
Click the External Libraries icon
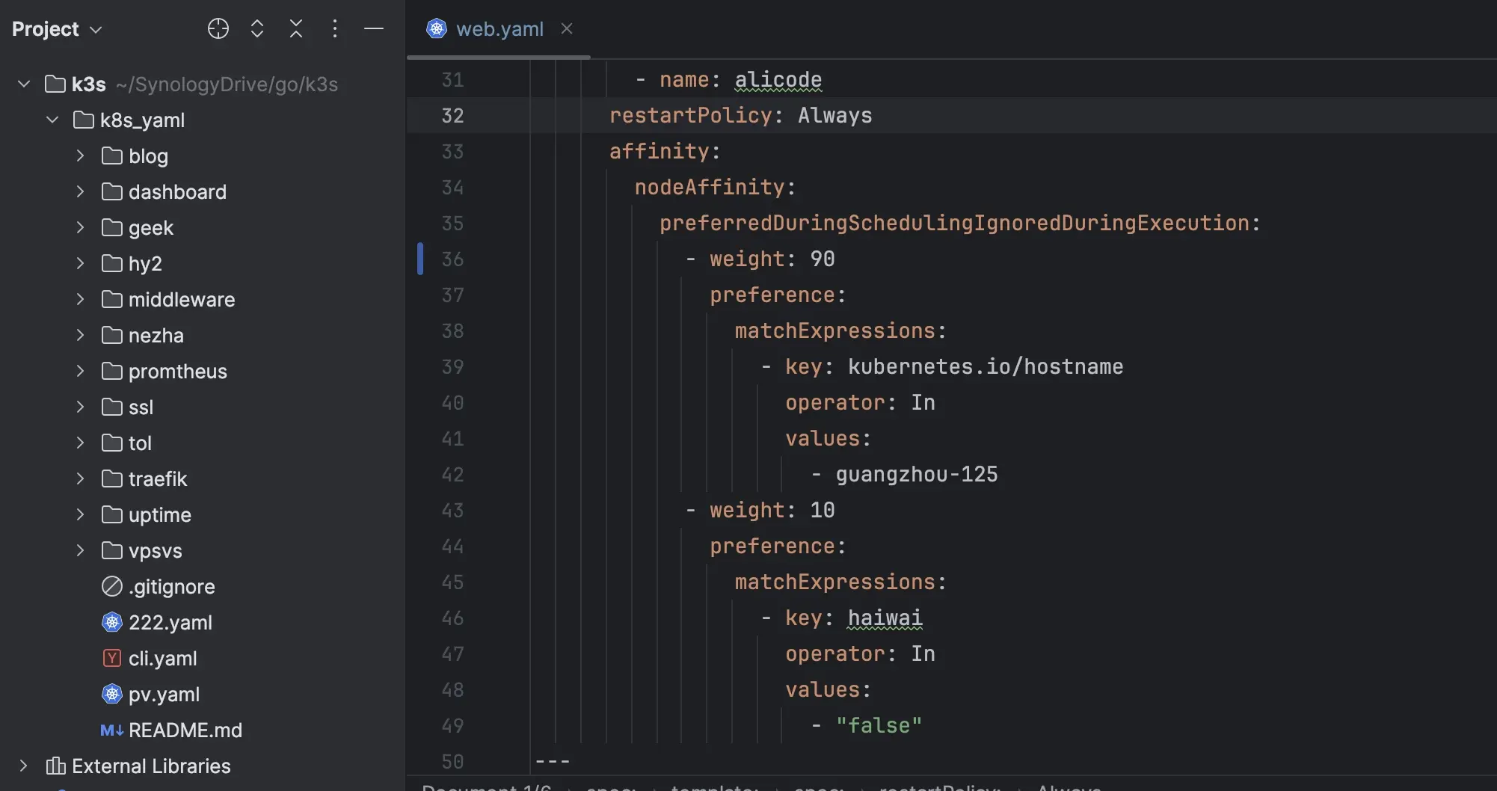pos(55,766)
